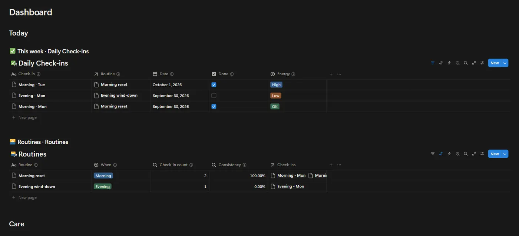
Task: Select the 100.00% consistency cell
Action: pos(238,176)
